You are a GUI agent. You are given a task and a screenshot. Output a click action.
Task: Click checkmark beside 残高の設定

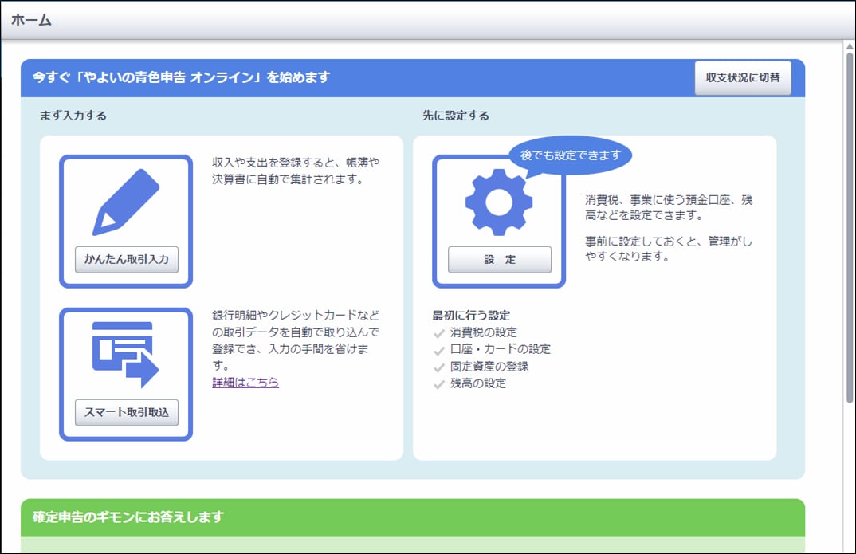[x=438, y=385]
